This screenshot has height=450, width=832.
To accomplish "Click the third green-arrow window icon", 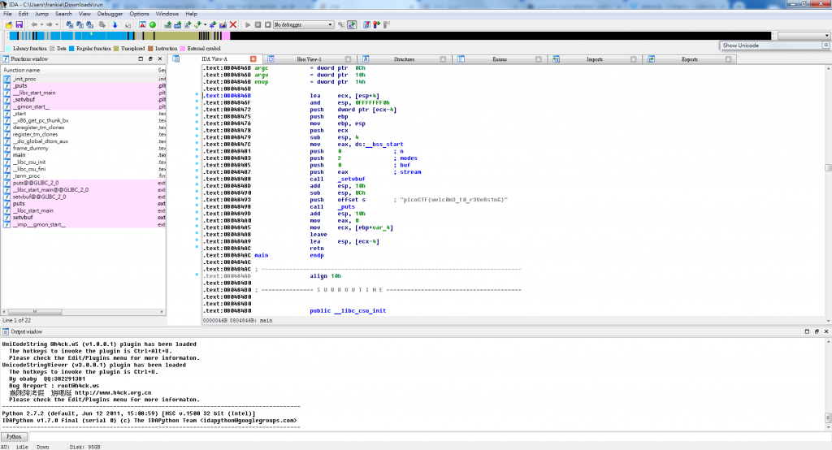I will coord(188,25).
